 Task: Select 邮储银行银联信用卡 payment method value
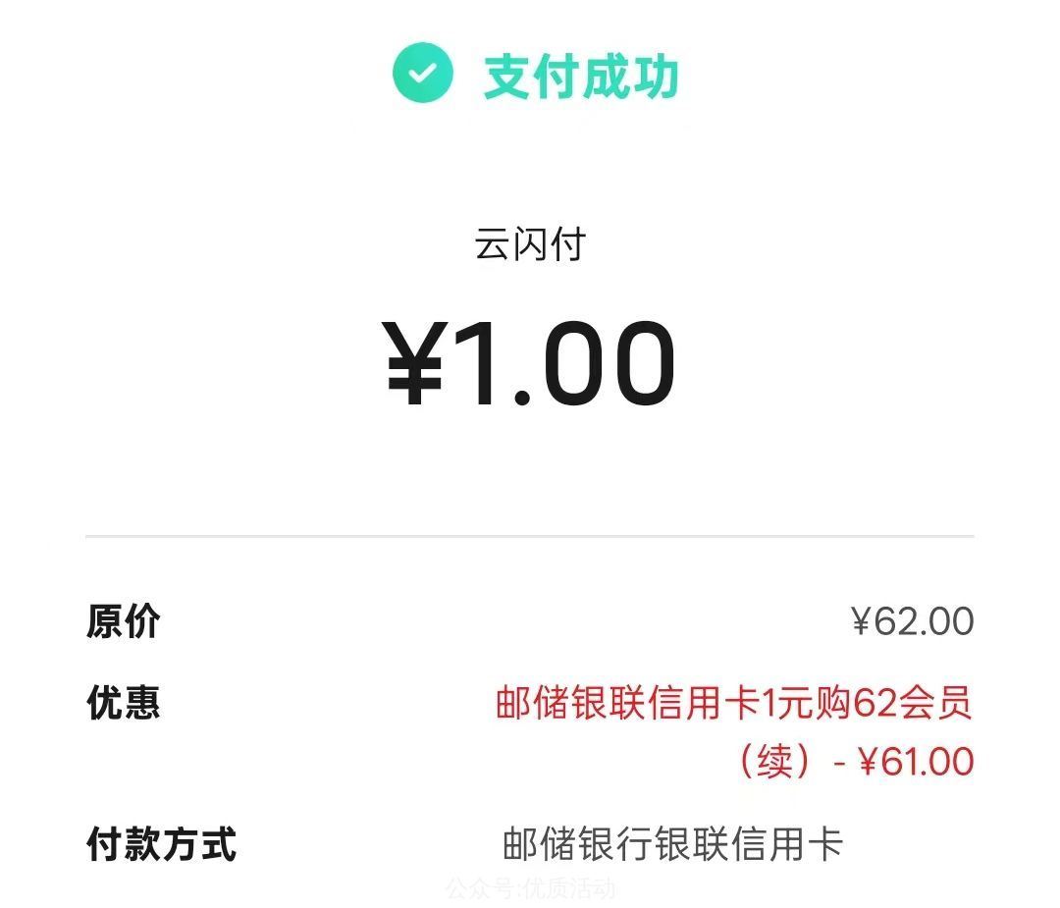[668, 842]
